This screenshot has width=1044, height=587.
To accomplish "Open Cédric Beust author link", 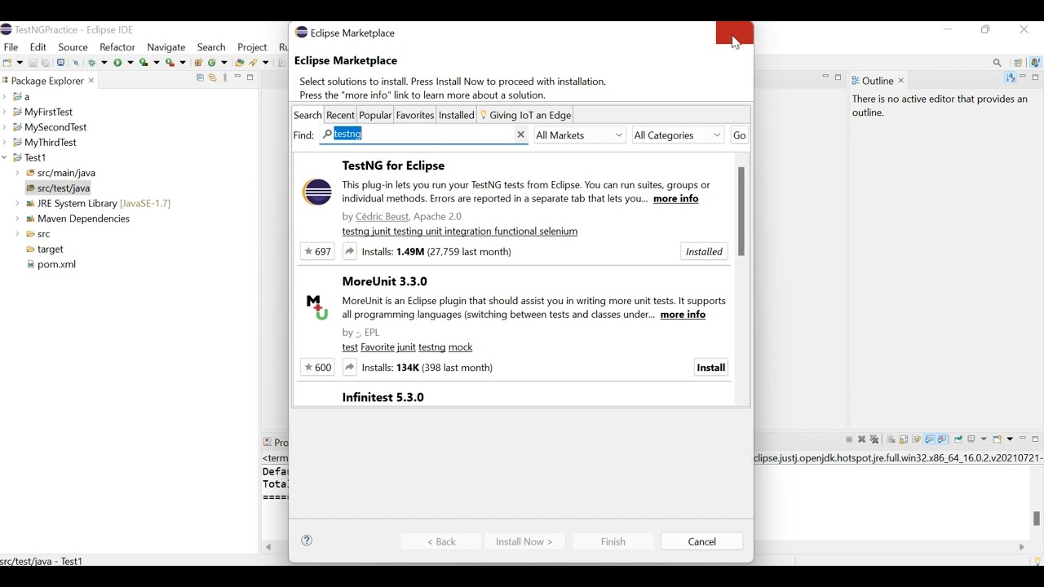I will pyautogui.click(x=381, y=216).
